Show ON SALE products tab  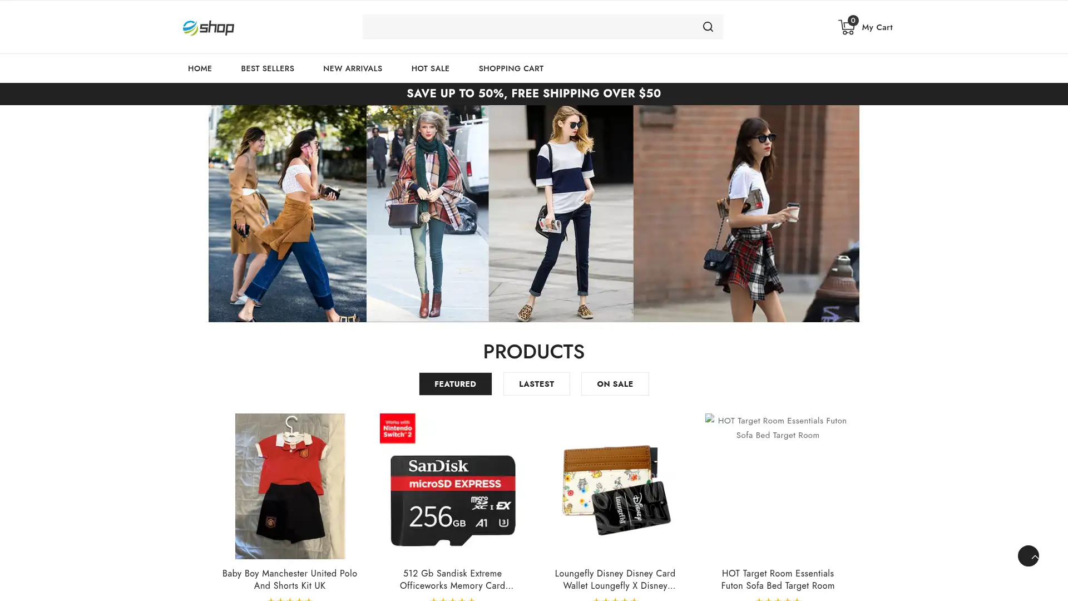[615, 384]
